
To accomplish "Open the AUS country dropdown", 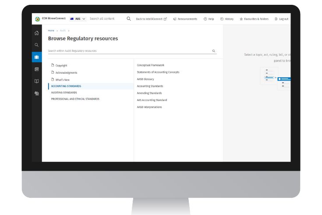I will coord(78,19).
